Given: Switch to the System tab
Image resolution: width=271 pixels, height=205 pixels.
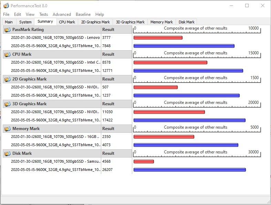Looking at the screenshot, I should (25, 22).
